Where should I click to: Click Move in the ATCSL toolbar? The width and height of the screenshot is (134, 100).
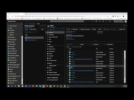coord(99,29)
